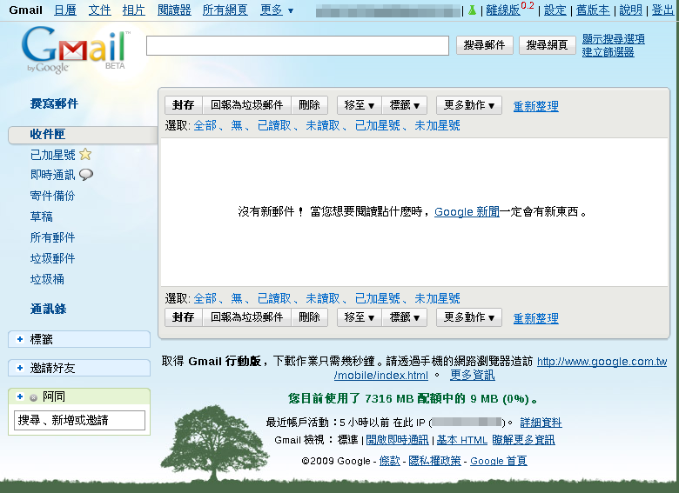This screenshot has width=679, height=493.
Task: Expand the 標籤 panel with plus icon
Action: click(20, 339)
